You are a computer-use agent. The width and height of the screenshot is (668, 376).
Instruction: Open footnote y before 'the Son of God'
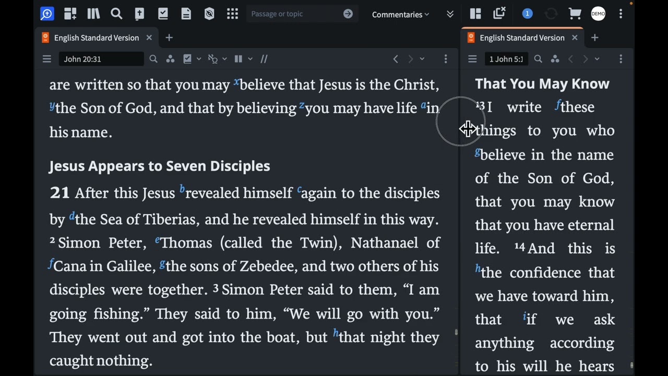(52, 106)
